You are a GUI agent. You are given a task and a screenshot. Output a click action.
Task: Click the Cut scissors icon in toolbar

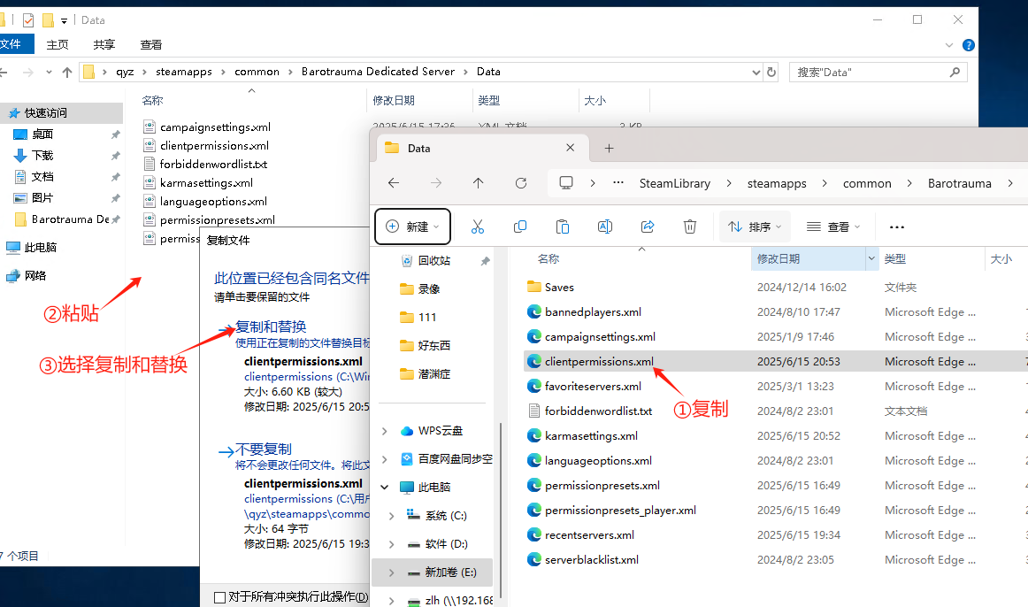[478, 227]
